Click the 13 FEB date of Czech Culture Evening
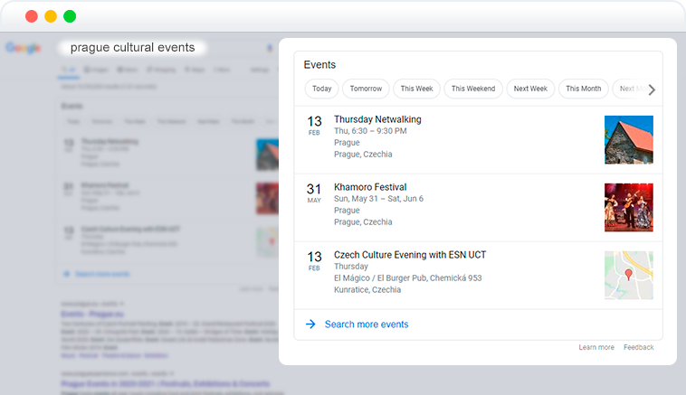This screenshot has height=395, width=686. click(x=314, y=260)
